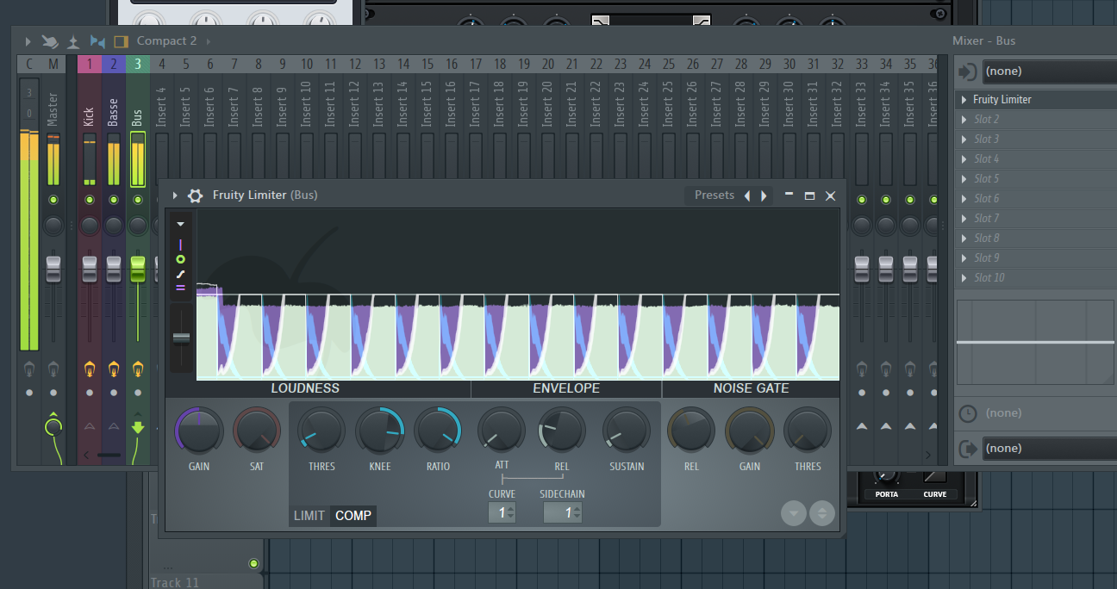Click the multi-touch control icon in mixer toolbar

coord(50,40)
